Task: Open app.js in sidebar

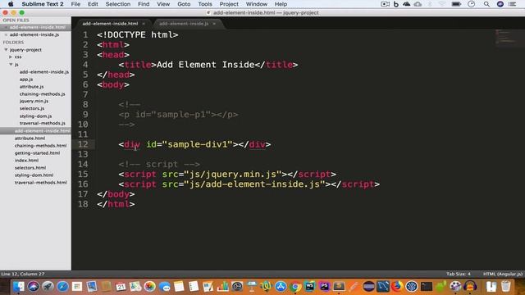Action: [26, 79]
